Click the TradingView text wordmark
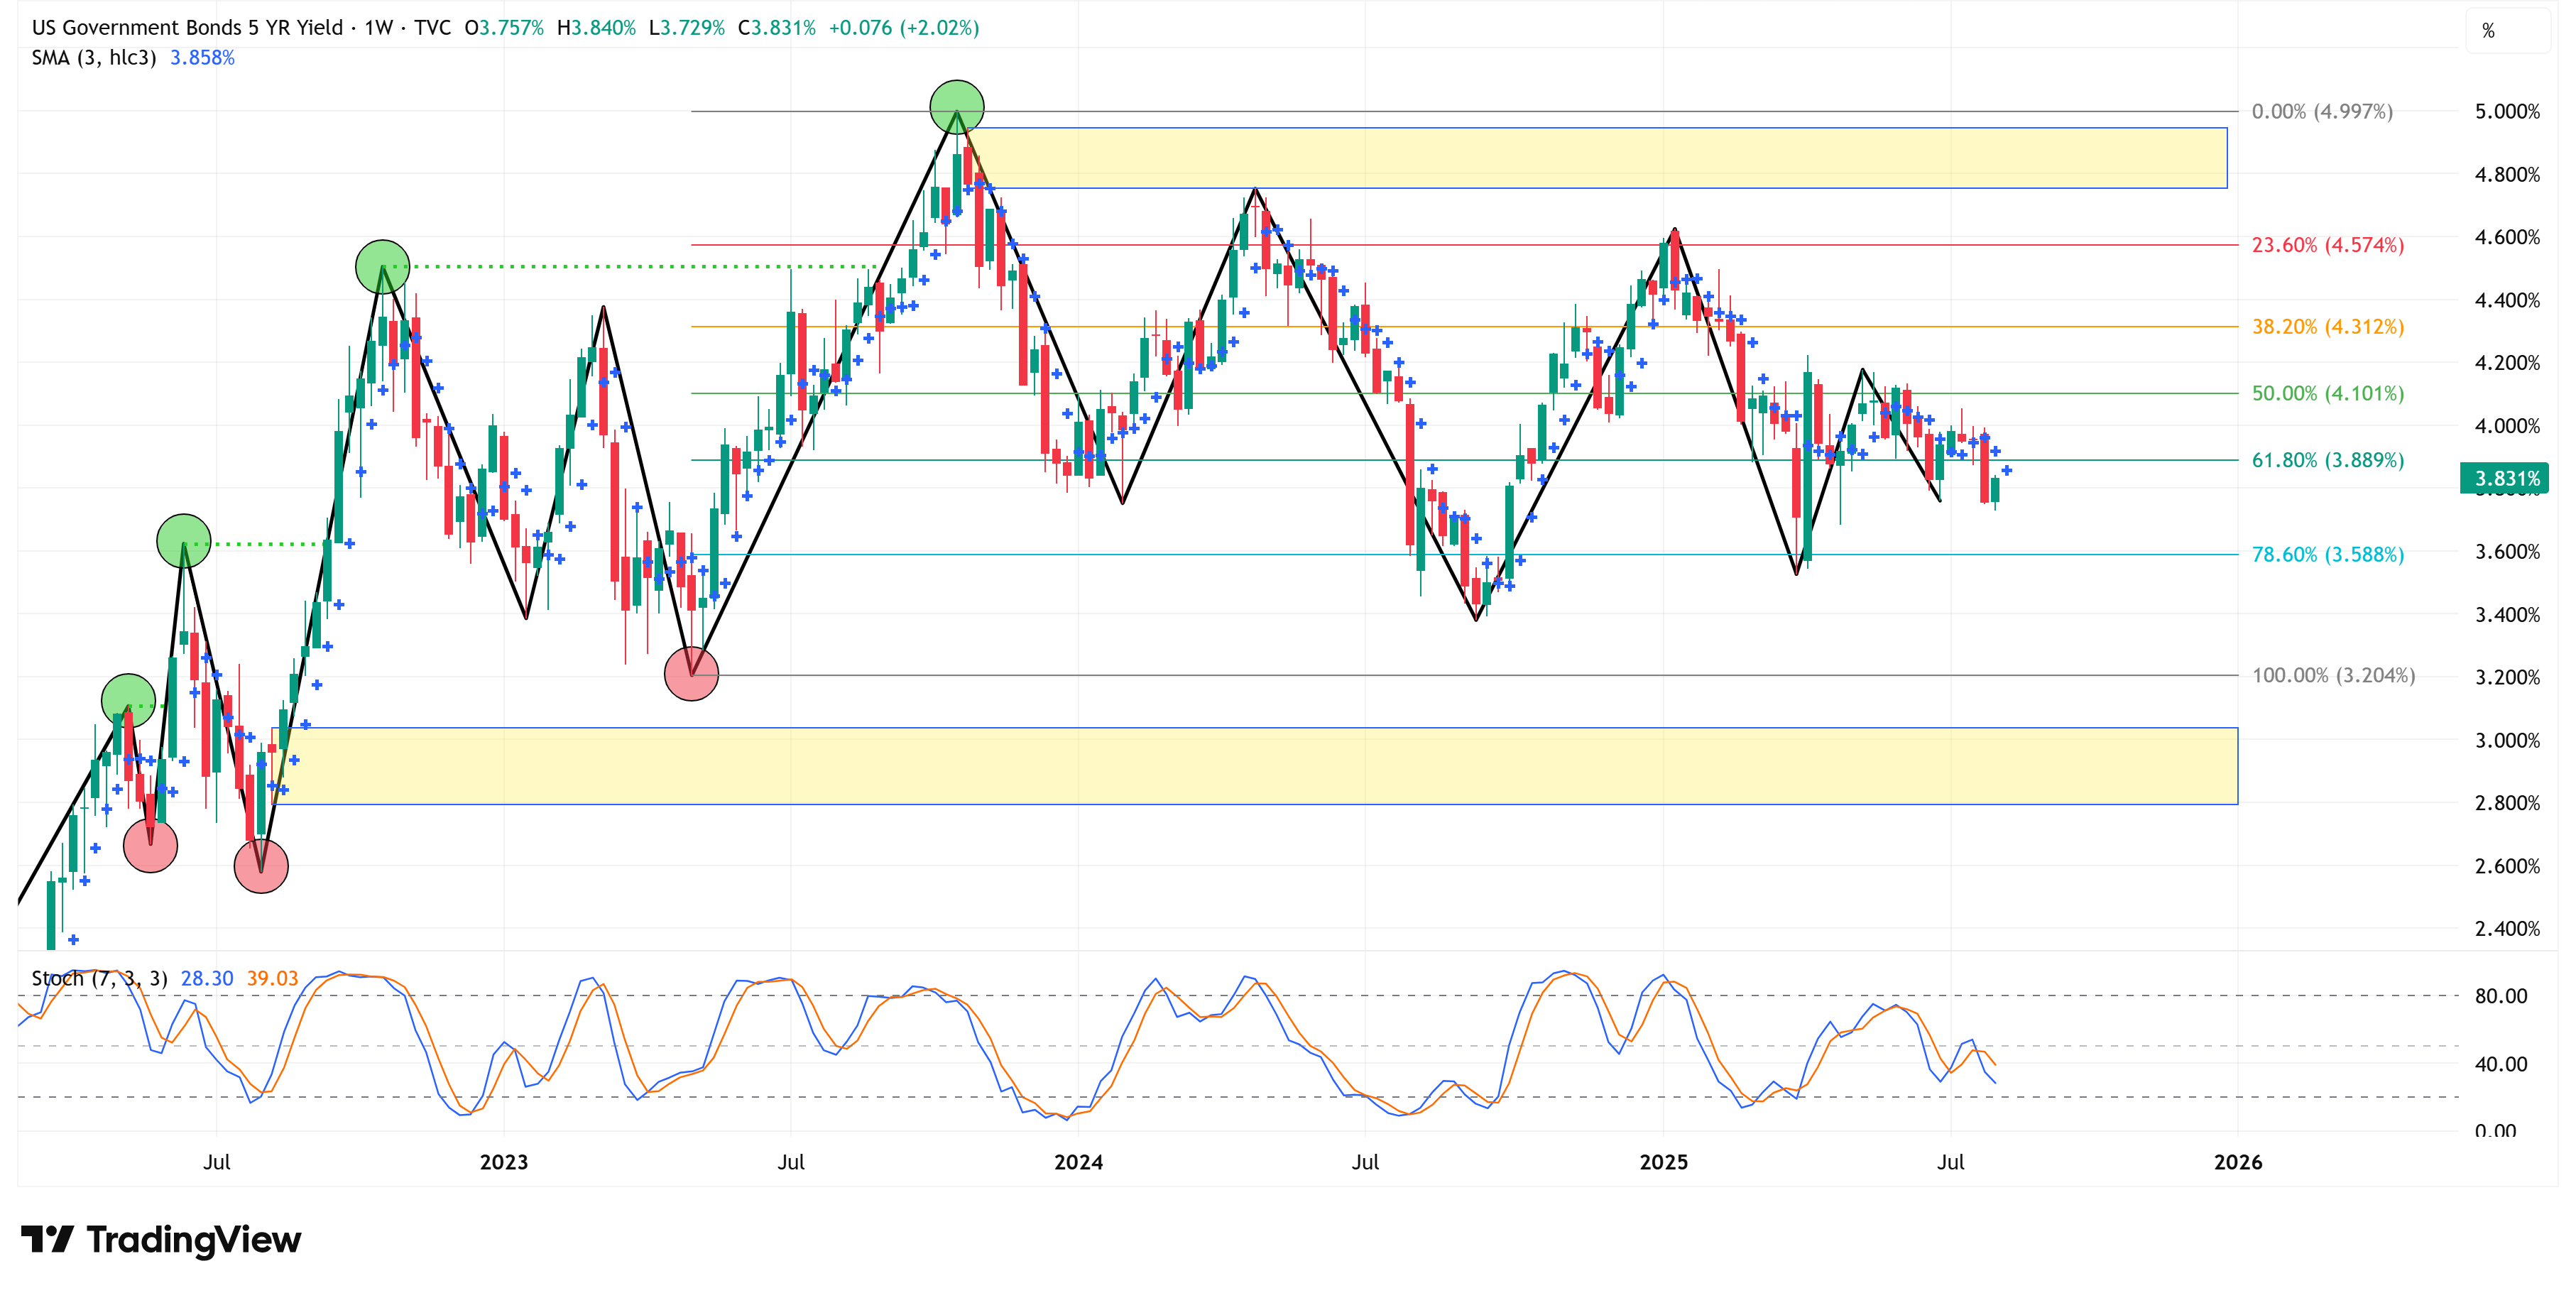Screen dimensions: 2576x1293 pyautogui.click(x=193, y=1240)
